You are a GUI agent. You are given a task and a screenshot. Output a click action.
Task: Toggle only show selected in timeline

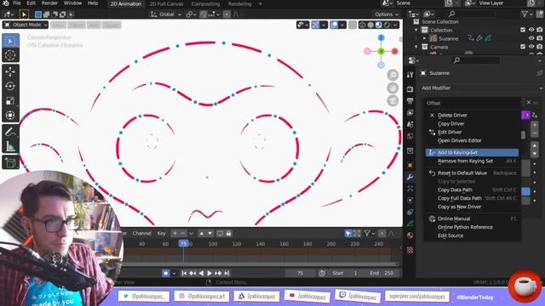point(348,234)
